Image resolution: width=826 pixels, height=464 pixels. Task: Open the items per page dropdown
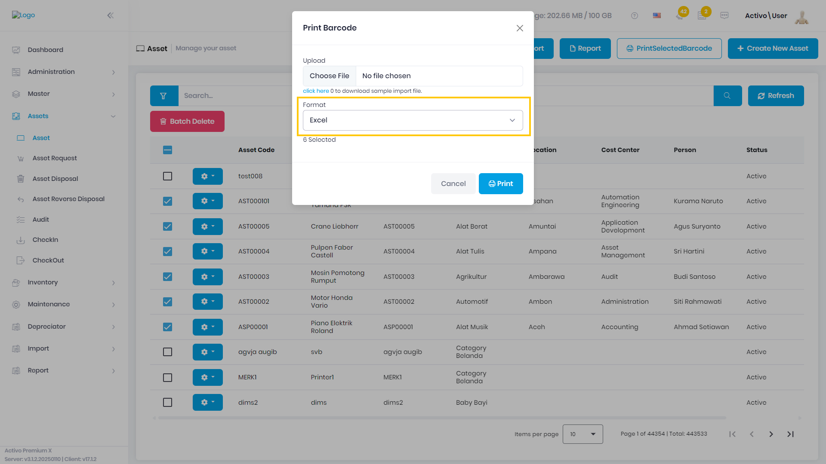(x=583, y=434)
